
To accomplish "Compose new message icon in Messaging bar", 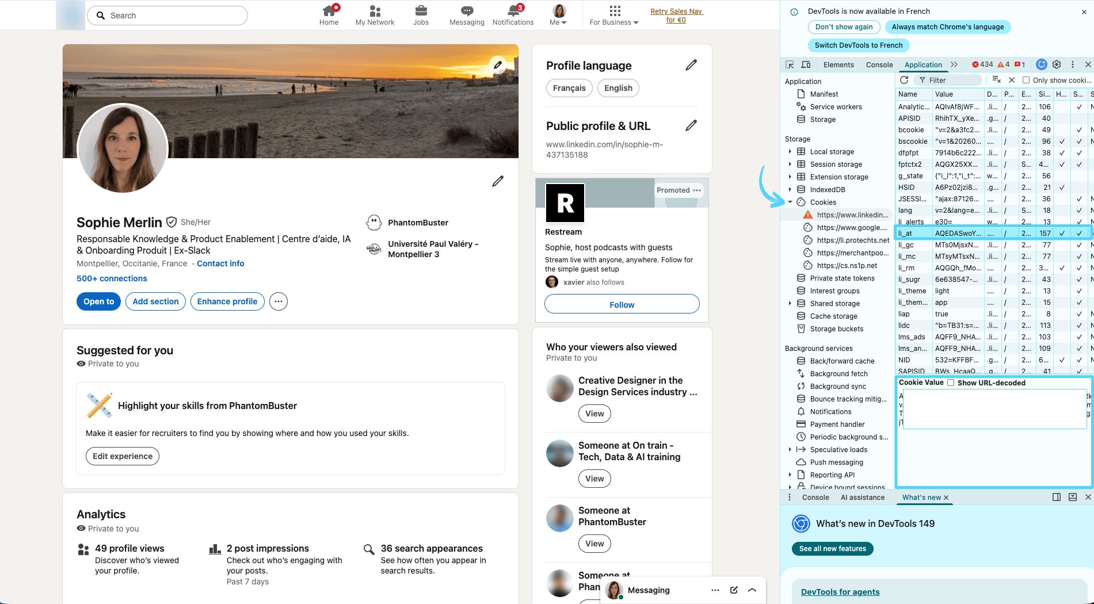I will 734,590.
